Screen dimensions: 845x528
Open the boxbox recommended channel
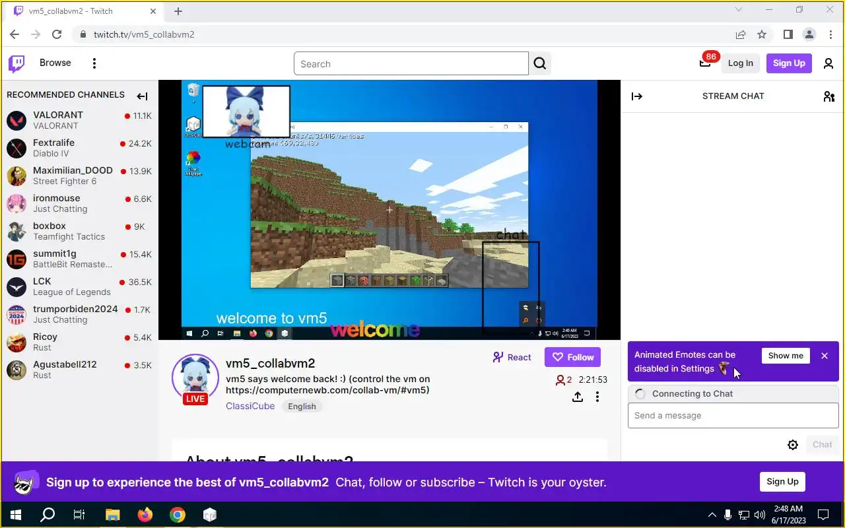pos(79,231)
